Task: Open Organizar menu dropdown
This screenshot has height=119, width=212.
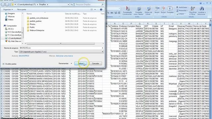Action: (8, 10)
